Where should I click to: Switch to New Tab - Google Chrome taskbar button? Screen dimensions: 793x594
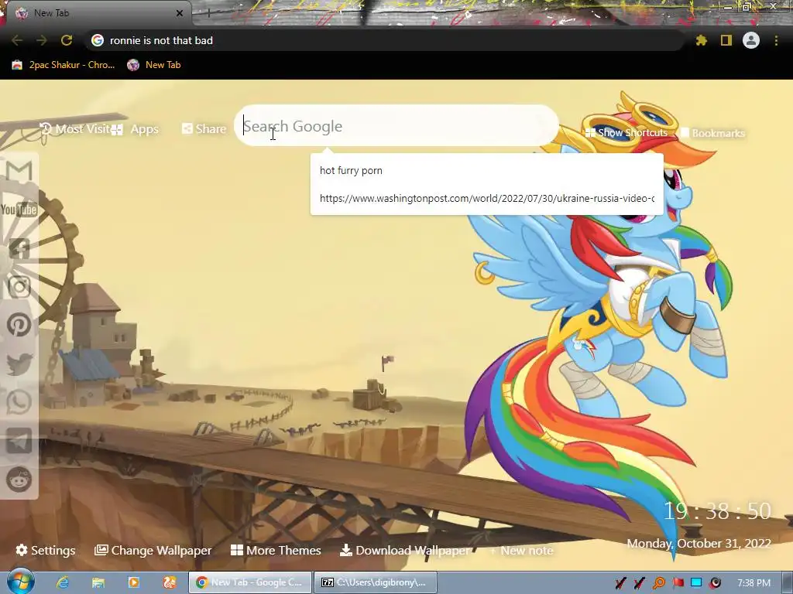pos(250,582)
